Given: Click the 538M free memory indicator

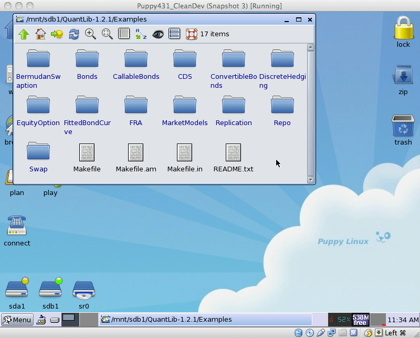Looking at the screenshot, I should (x=361, y=319).
